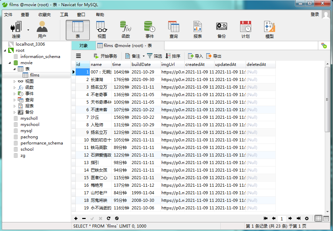The height and width of the screenshot is (231, 333).
Task: Open the 事件 events toolbar icon
Action: 149,30
